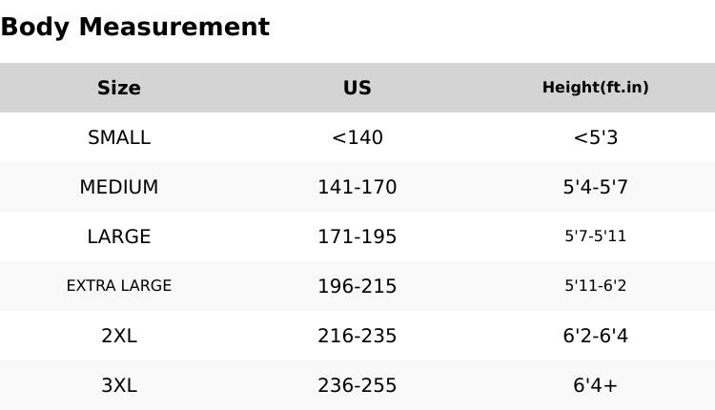Select the SMALL size cell
Screen dimensions: 715x410
click(119, 137)
